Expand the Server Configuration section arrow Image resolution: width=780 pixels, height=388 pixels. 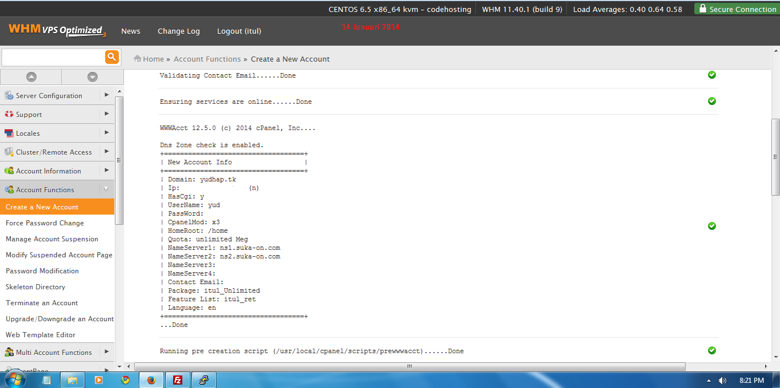[x=106, y=95]
